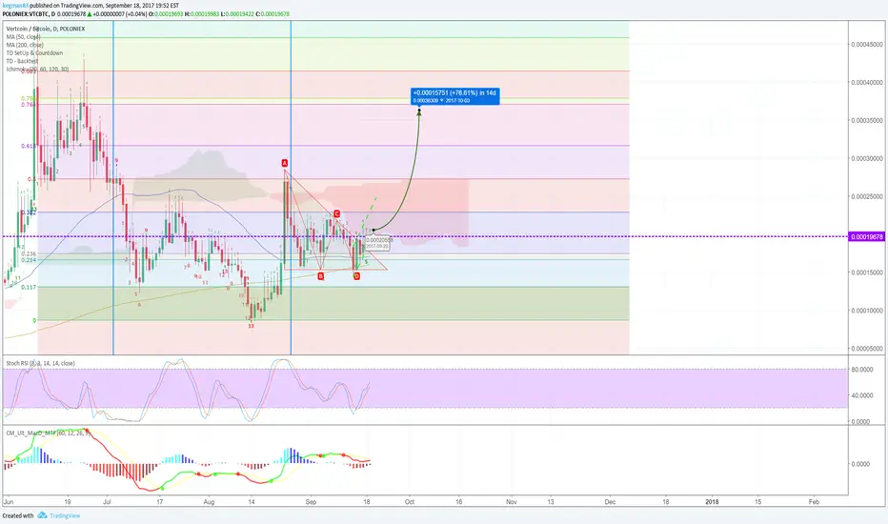
Task: Click the Vertcoin / Bitcoin, D, POLONIEX chart title
Action: (46, 29)
